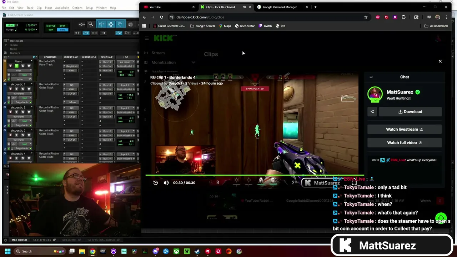Viewport: 457px width, 257px height.
Task: Close the Kick clip overlay with X
Action: [x=440, y=61]
